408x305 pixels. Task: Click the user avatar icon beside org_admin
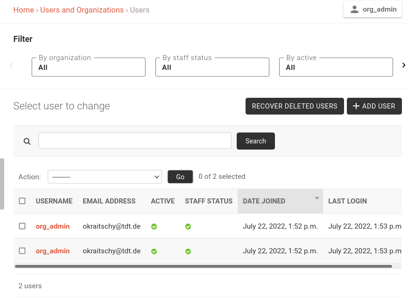click(355, 9)
